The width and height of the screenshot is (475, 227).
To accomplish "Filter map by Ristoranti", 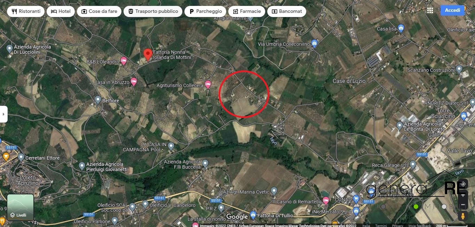I will coord(26,11).
